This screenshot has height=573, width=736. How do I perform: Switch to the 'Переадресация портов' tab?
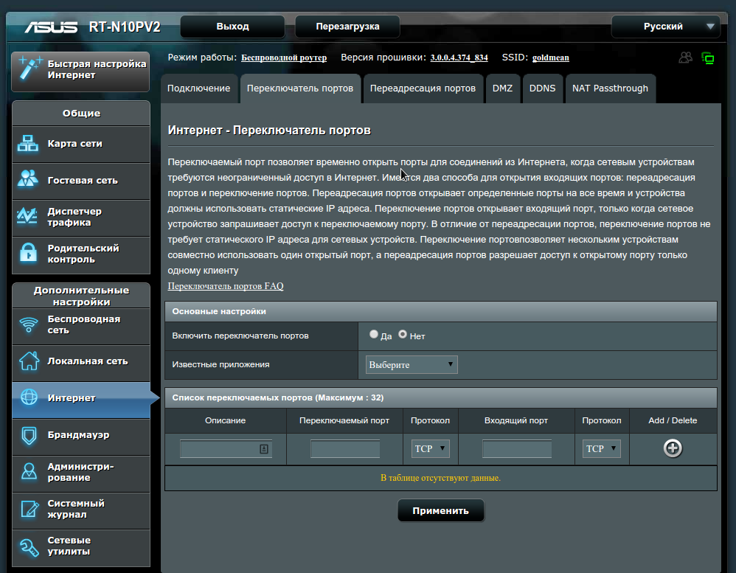click(x=423, y=88)
